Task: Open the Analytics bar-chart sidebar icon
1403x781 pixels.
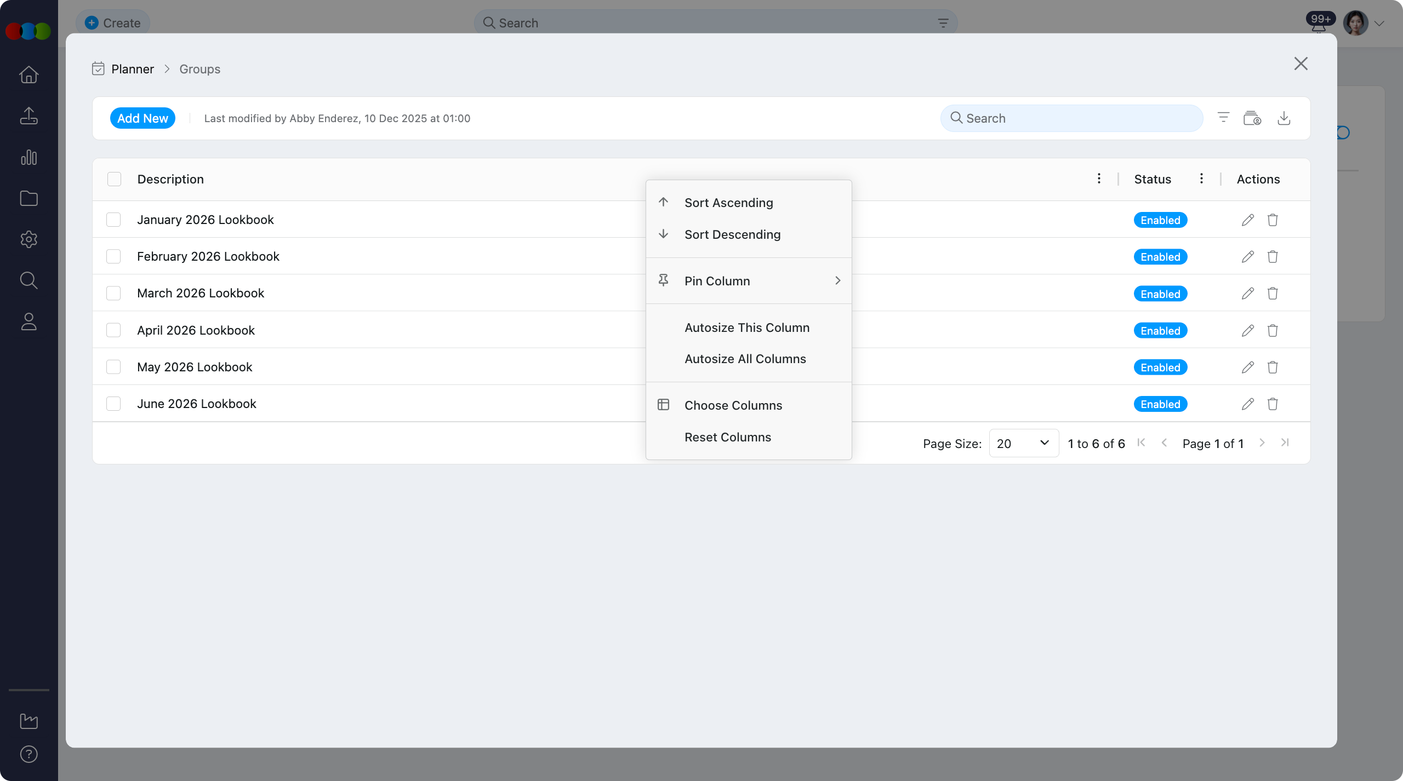Action: (28, 157)
